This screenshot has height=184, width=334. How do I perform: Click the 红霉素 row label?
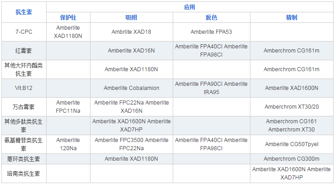tap(24, 51)
